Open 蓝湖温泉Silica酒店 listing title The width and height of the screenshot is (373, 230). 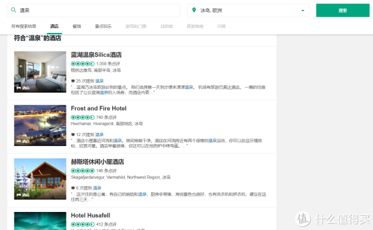click(x=96, y=55)
